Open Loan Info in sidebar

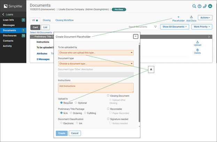[x=13, y=20]
